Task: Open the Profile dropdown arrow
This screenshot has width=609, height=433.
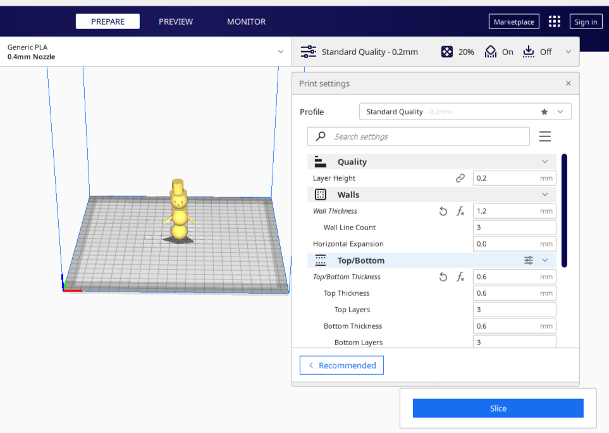Action: pyautogui.click(x=560, y=112)
